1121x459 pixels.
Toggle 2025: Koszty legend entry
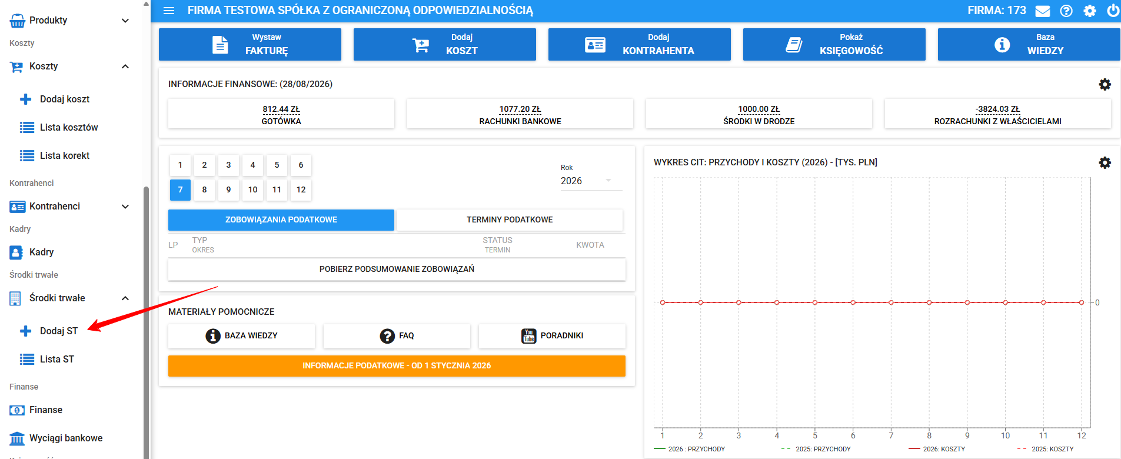point(1046,449)
